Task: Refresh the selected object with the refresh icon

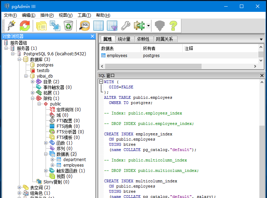Action: (25, 25)
